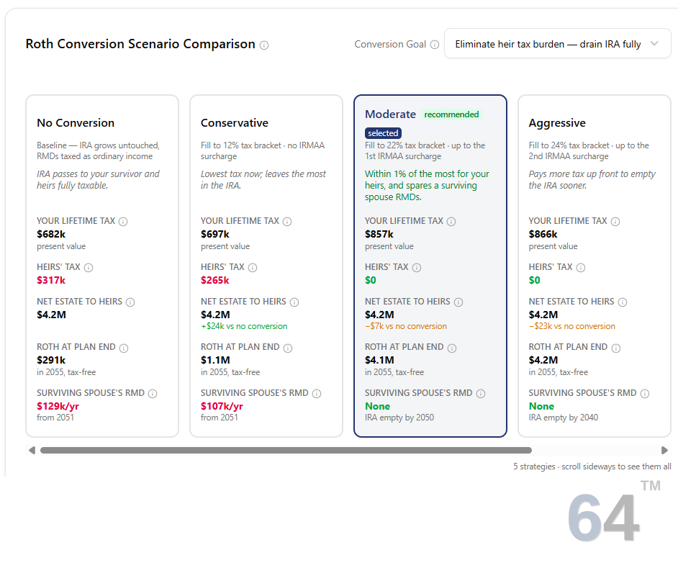Click the right arrow of the horizontal scrollbar

click(x=664, y=451)
